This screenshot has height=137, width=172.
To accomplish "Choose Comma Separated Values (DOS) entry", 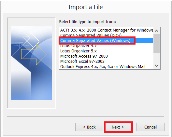I will (107, 35).
